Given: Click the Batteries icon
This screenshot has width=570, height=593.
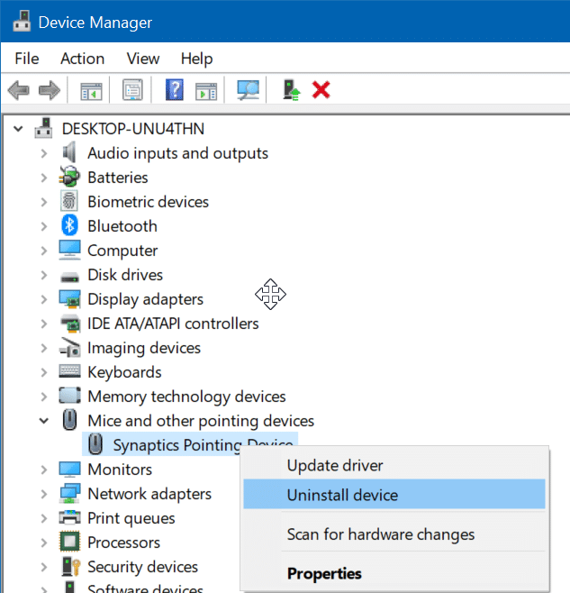Looking at the screenshot, I should click(x=69, y=177).
